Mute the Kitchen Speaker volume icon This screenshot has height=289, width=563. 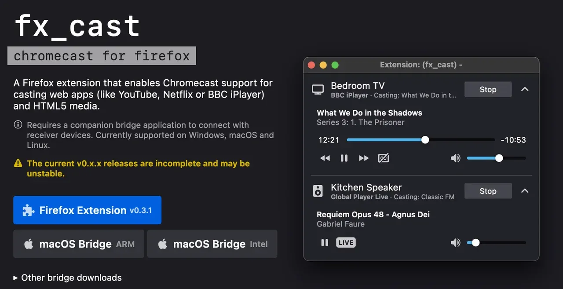(x=456, y=242)
